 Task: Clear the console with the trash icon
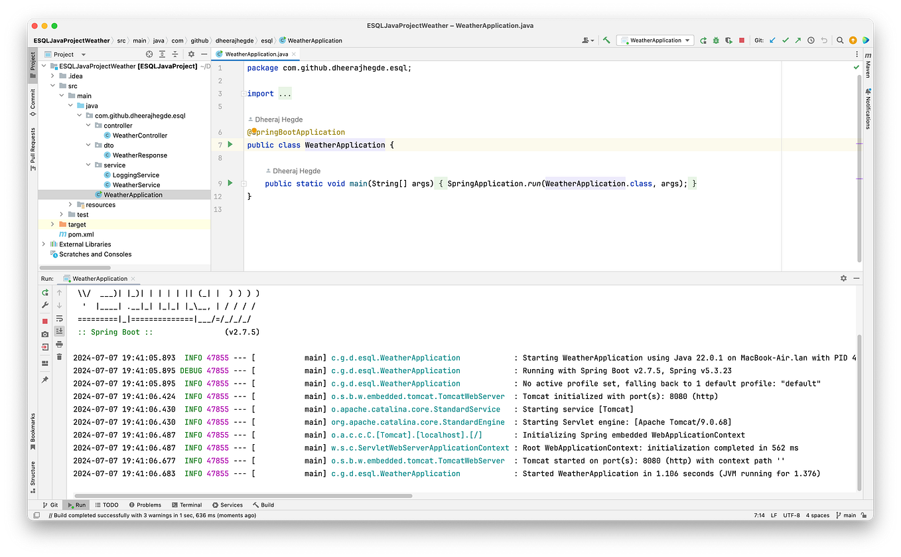[59, 357]
